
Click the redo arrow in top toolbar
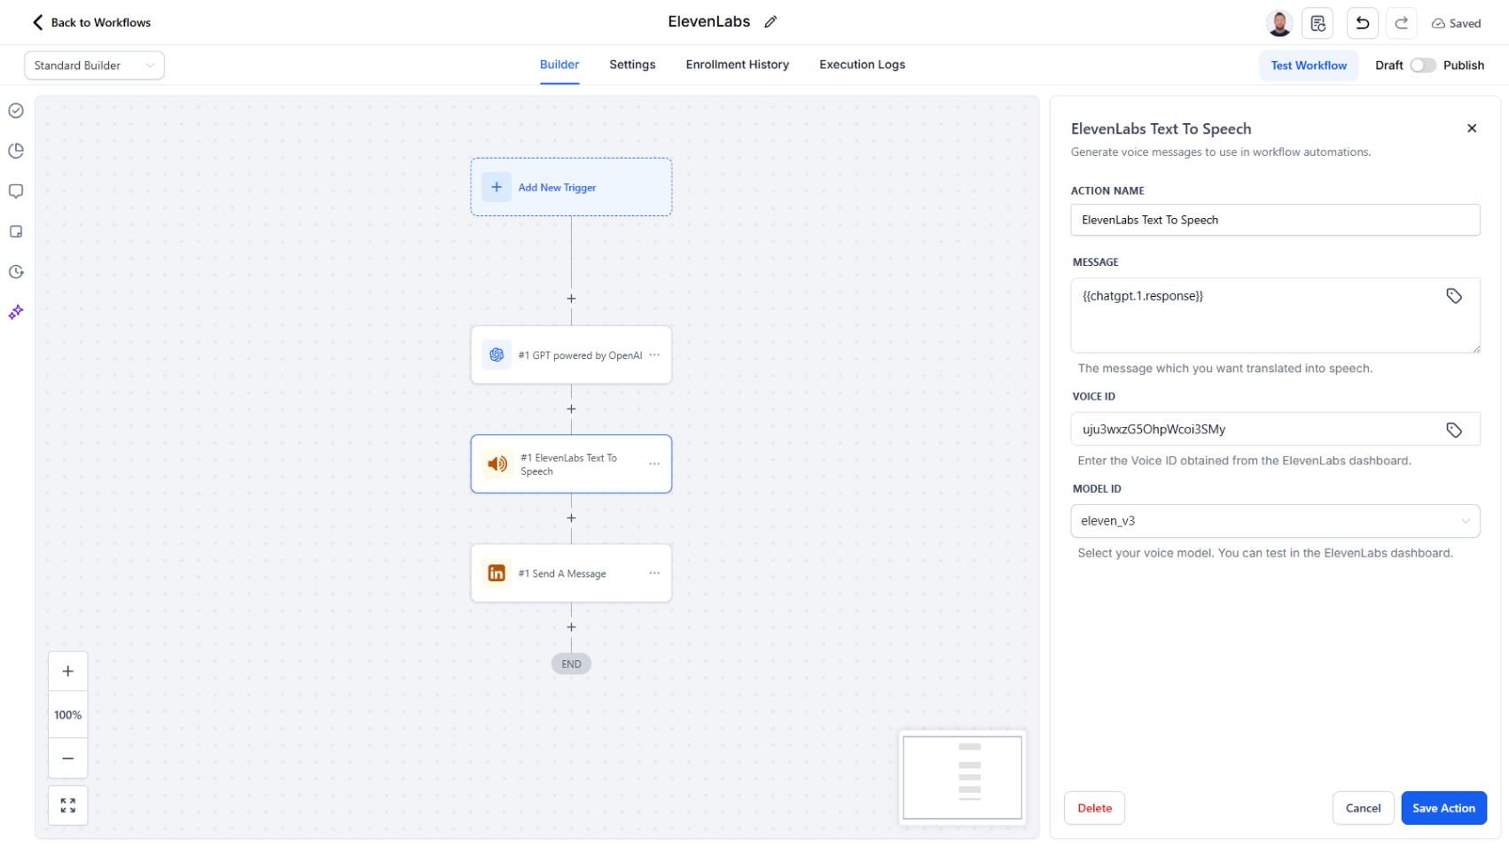pos(1401,23)
